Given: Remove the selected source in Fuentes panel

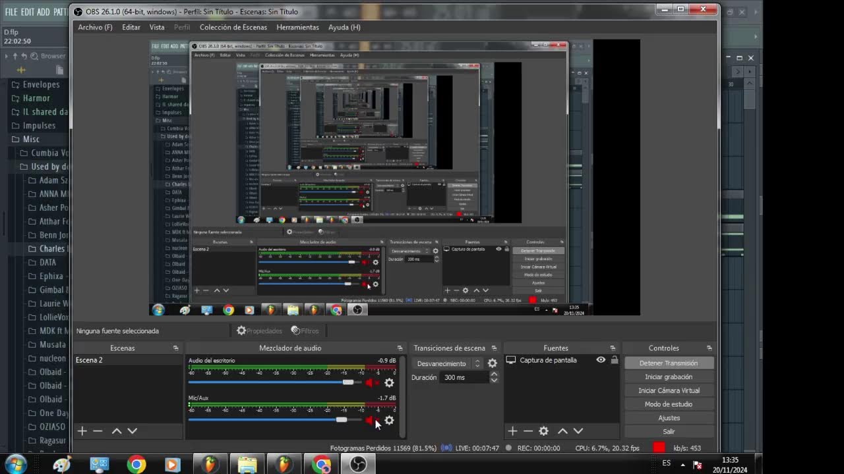Looking at the screenshot, I should pyautogui.click(x=528, y=431).
